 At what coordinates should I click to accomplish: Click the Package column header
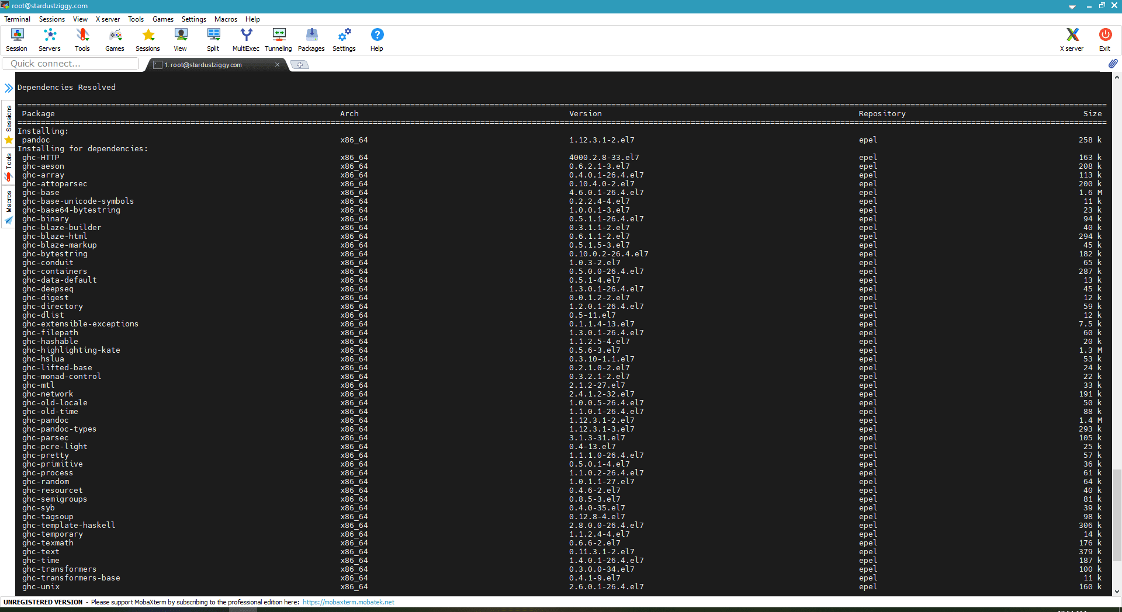pyautogui.click(x=39, y=114)
